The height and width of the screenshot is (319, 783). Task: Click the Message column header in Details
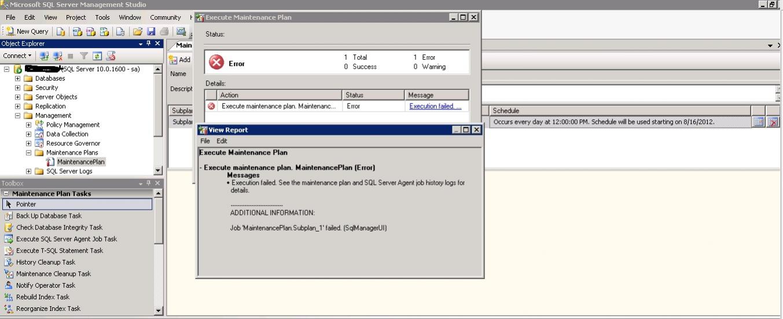click(436, 95)
